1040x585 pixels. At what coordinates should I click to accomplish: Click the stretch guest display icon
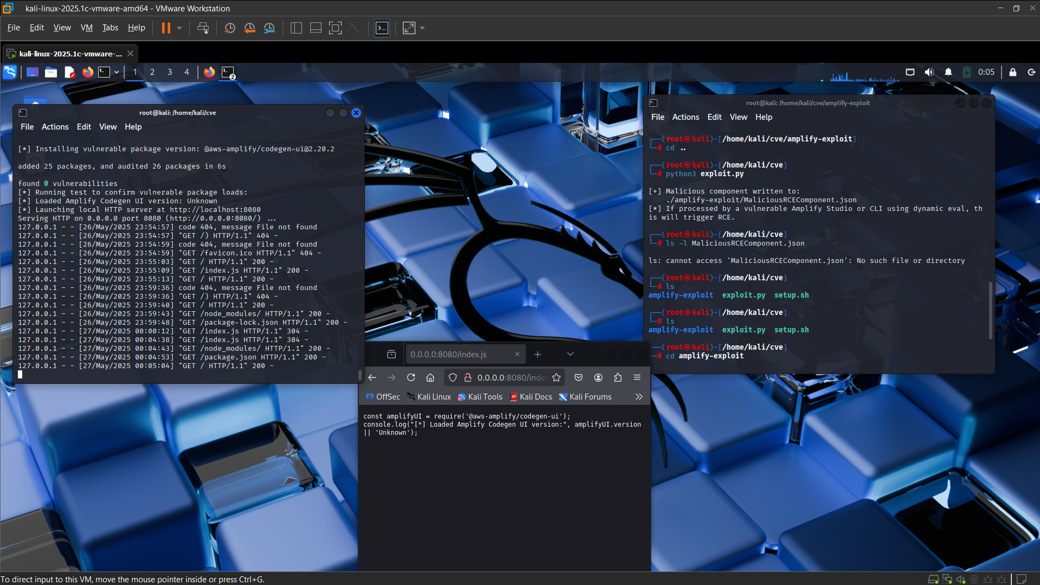409,28
